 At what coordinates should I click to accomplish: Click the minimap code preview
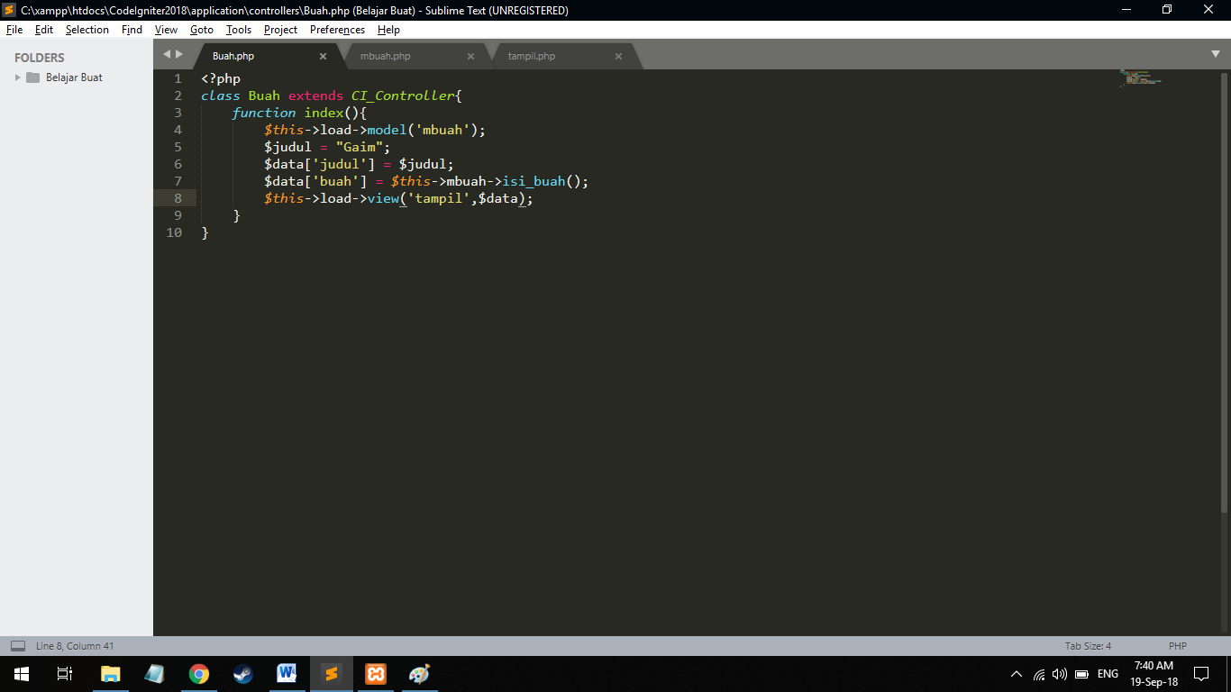[x=1140, y=77]
